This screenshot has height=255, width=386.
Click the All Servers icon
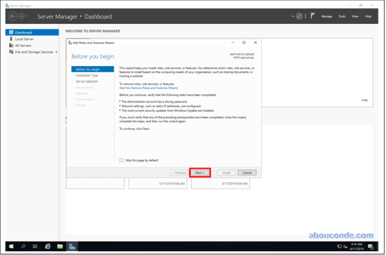[x=11, y=45]
